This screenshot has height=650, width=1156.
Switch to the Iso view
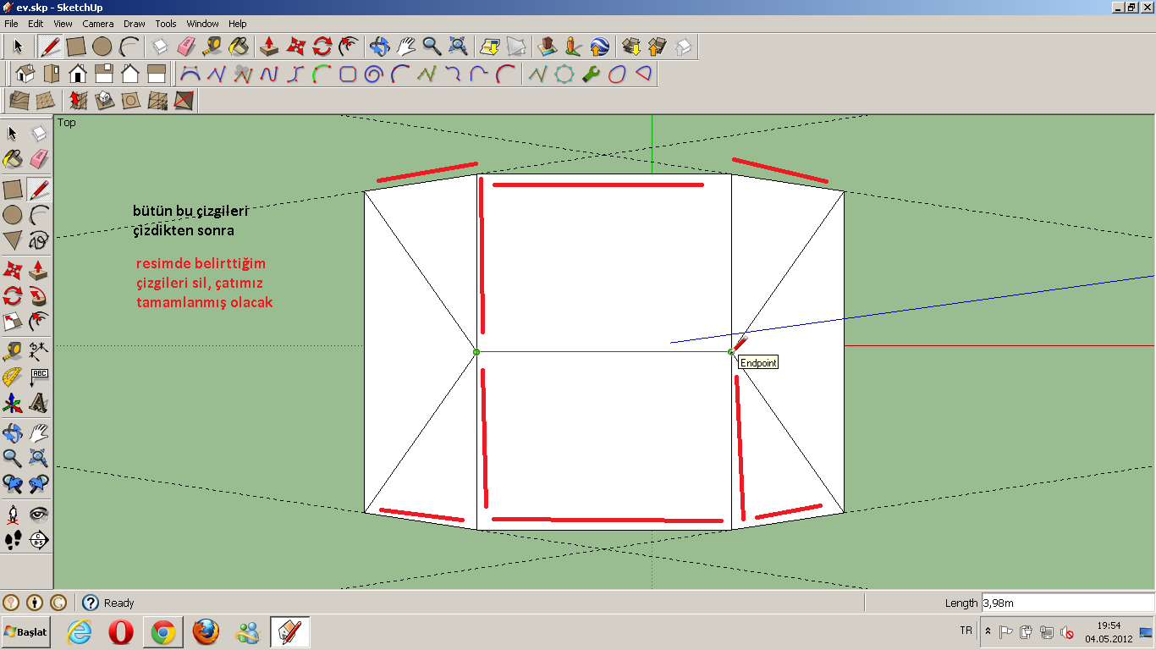(25, 74)
